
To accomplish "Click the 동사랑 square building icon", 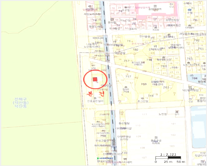I will coord(112,20).
